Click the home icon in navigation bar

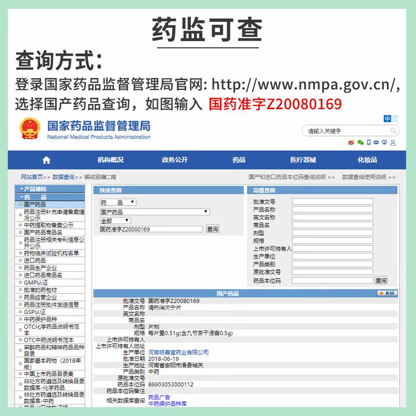tap(46, 160)
